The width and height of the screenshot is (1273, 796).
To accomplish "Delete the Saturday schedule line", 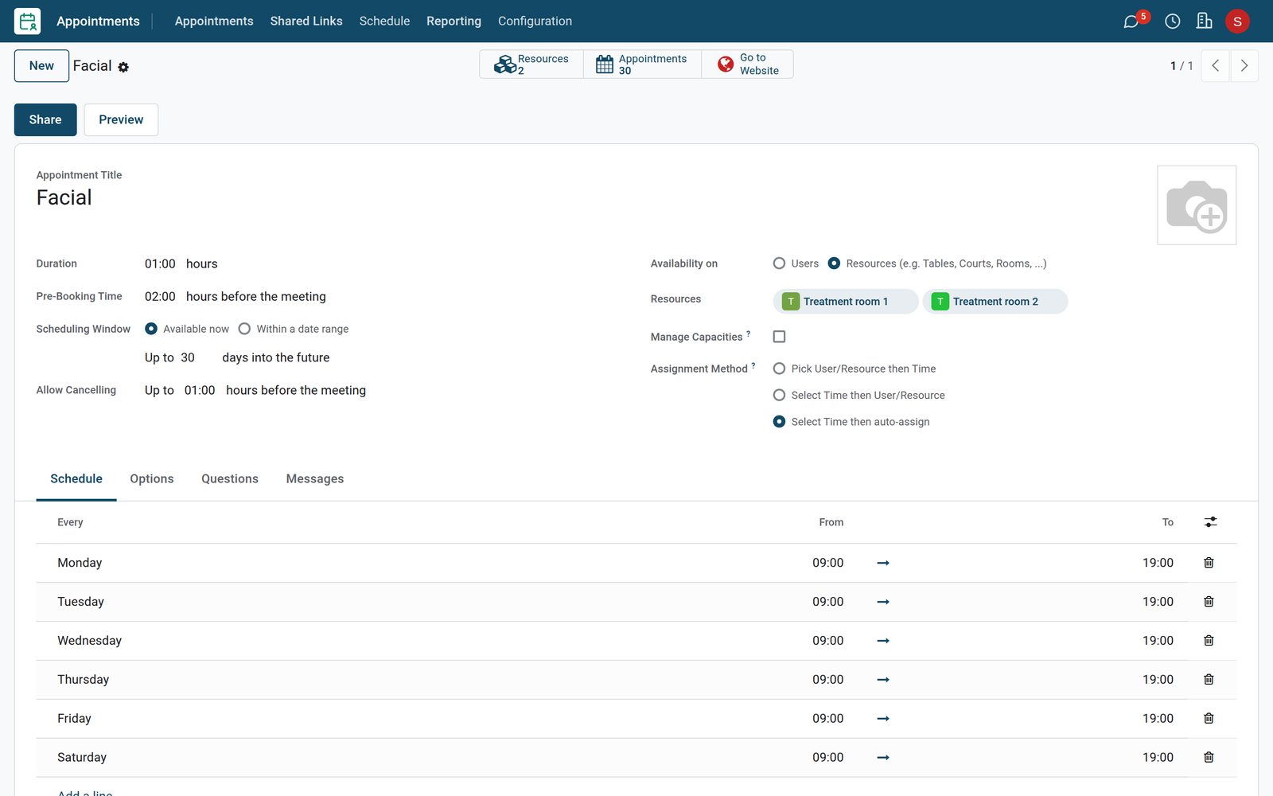I will (1209, 758).
